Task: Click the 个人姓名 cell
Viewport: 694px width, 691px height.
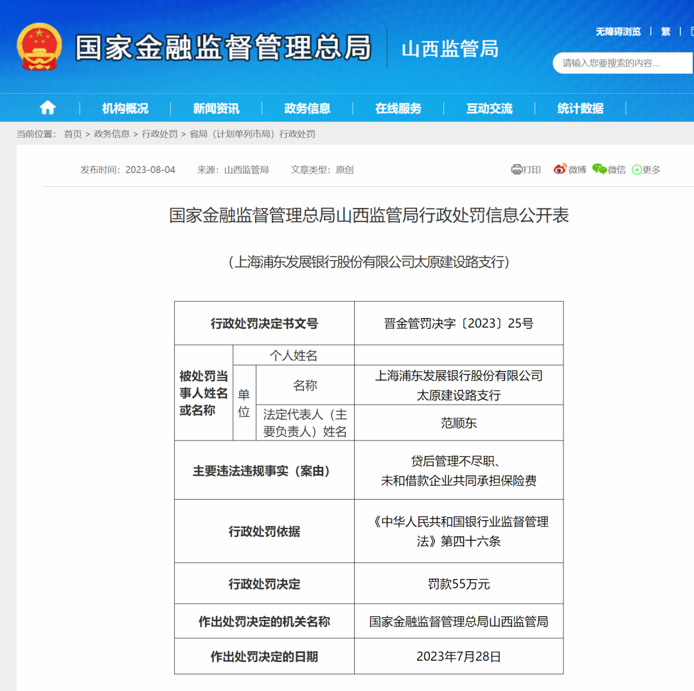Action: 294,355
